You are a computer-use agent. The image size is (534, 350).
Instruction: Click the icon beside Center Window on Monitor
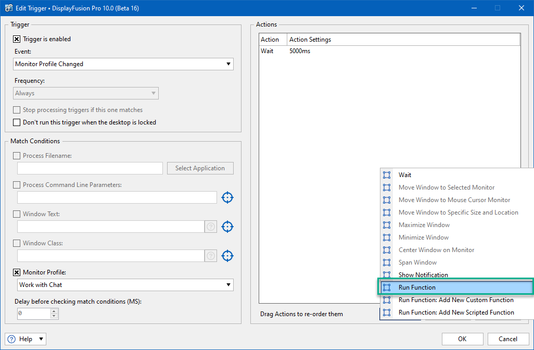[387, 250]
